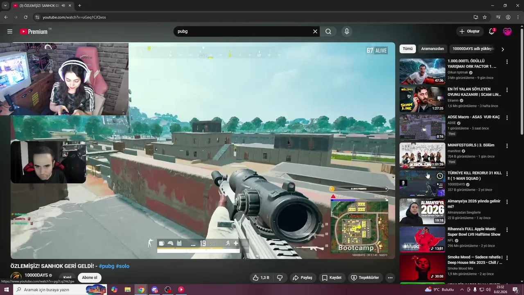524x295 pixels.
Task: Reload the page in Chrome
Action: [25, 17]
